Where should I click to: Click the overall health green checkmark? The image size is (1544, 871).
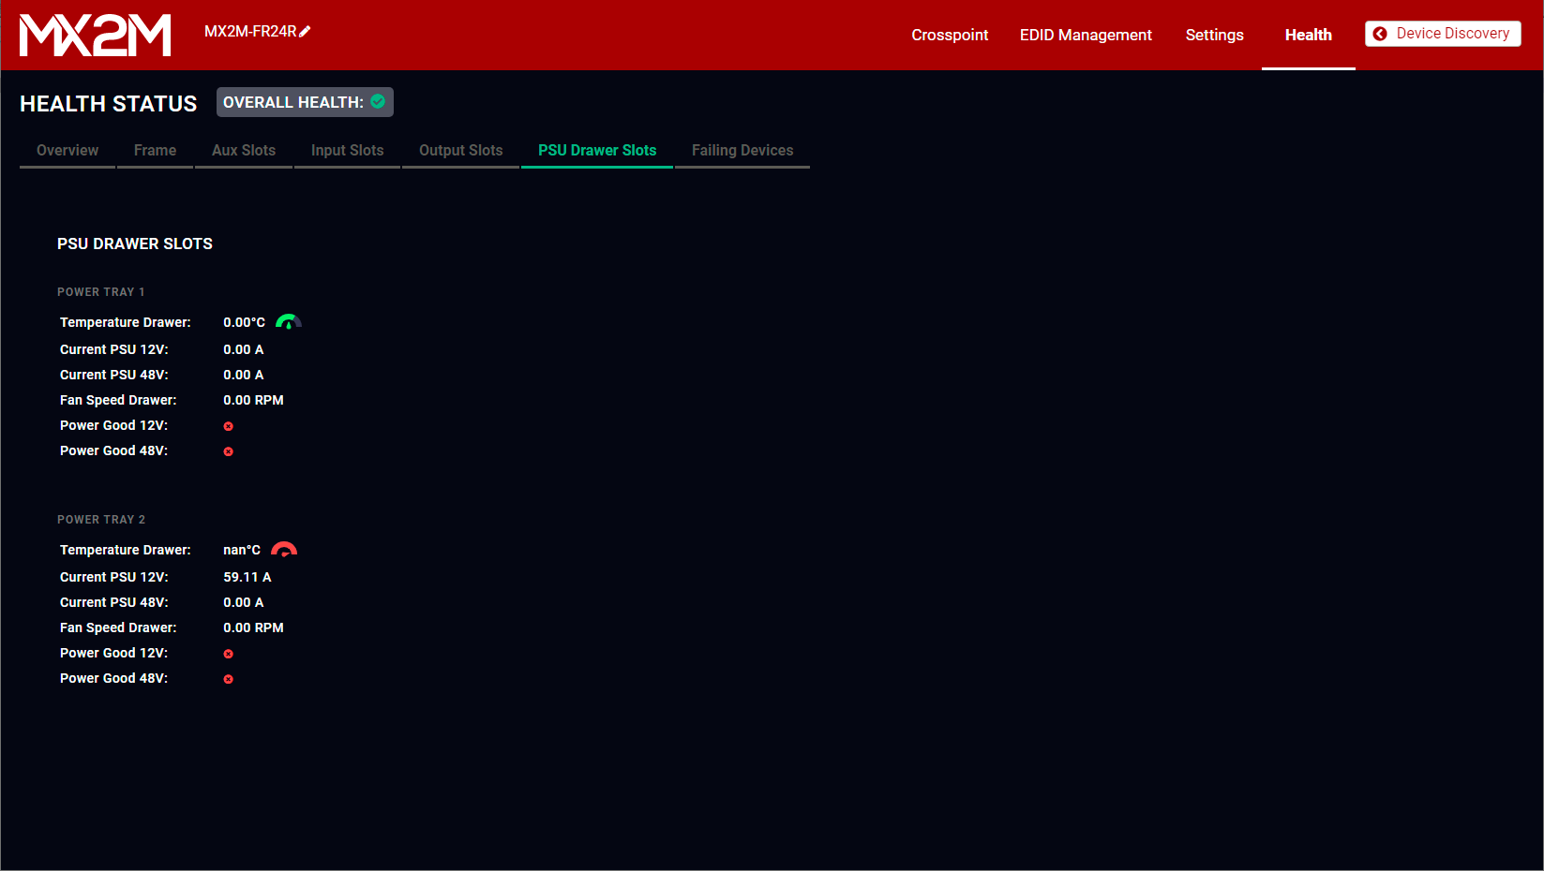point(378,101)
